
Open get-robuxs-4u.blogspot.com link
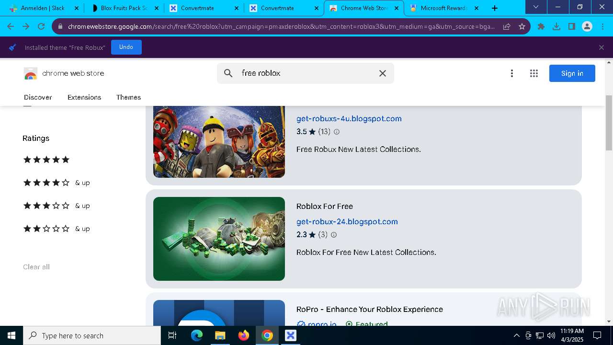pos(349,118)
